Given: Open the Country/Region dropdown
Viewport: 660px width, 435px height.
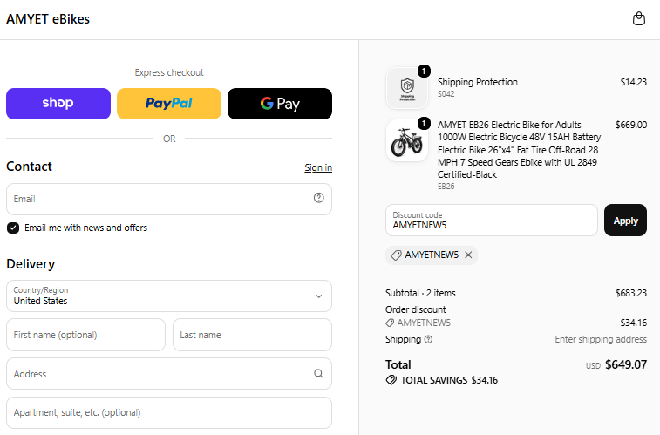Looking at the screenshot, I should click(x=169, y=296).
